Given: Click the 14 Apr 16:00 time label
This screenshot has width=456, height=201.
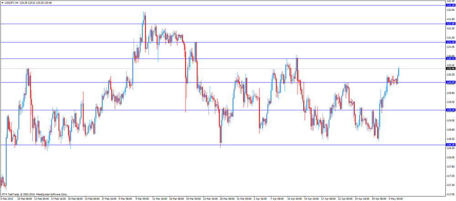Looking at the screenshot, I should coord(311,199).
